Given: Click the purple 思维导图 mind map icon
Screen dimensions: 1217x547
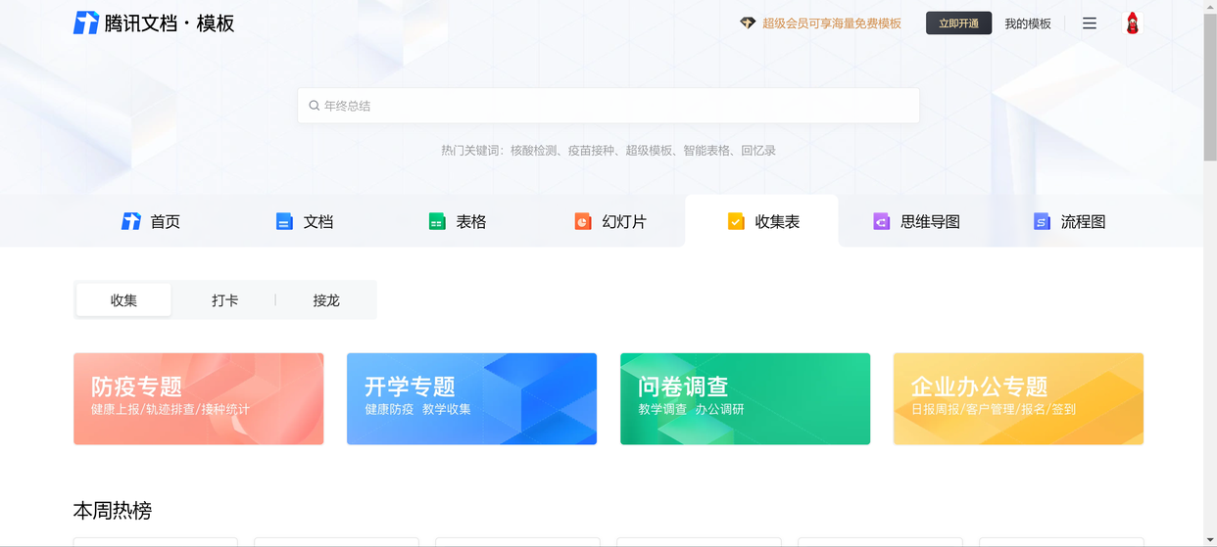Looking at the screenshot, I should point(882,222).
